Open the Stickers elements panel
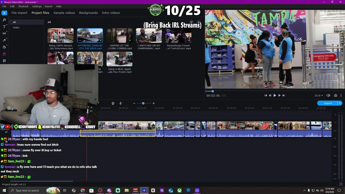This screenshot has height=194, width=345. 4,47
